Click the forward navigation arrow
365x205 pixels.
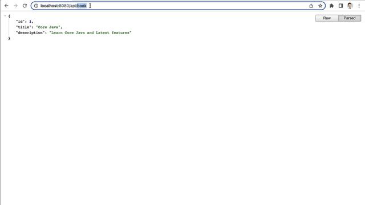[x=15, y=6]
